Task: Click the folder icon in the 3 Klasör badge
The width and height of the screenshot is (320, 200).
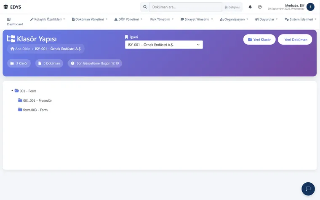Action: pyautogui.click(x=12, y=63)
